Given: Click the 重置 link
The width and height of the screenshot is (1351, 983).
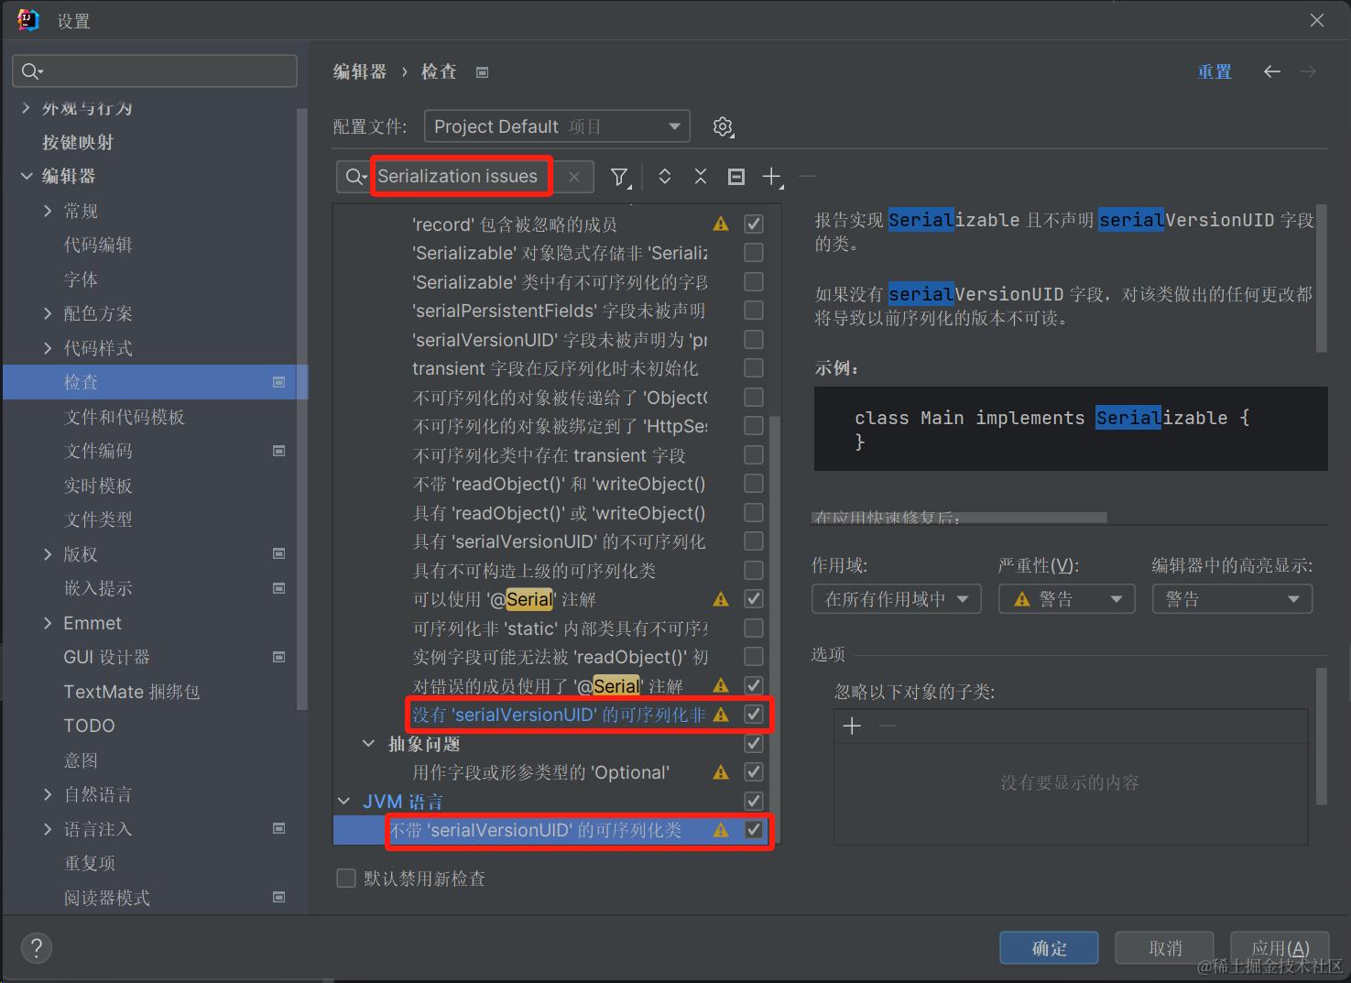Looking at the screenshot, I should click(x=1215, y=71).
